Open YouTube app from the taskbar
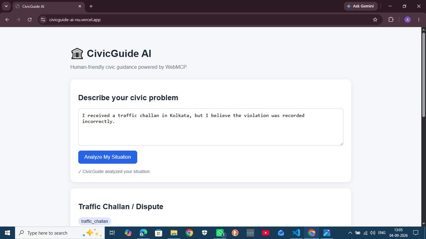Screen dimensions: 426x239 [x=266, y=233]
